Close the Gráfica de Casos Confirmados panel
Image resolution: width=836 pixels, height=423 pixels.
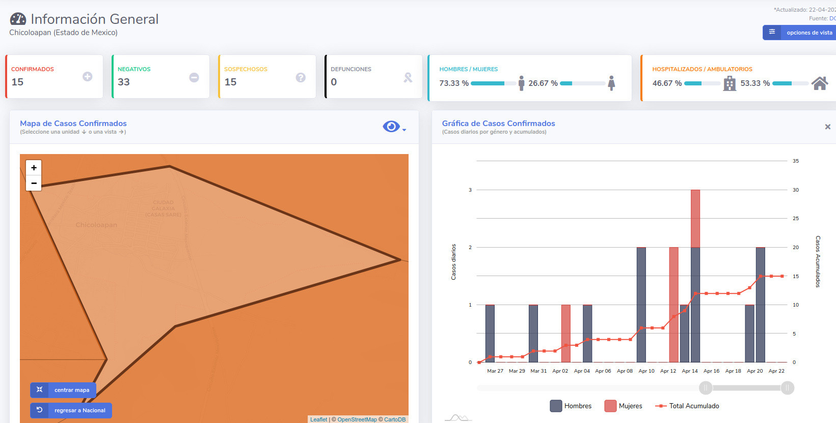click(x=828, y=127)
